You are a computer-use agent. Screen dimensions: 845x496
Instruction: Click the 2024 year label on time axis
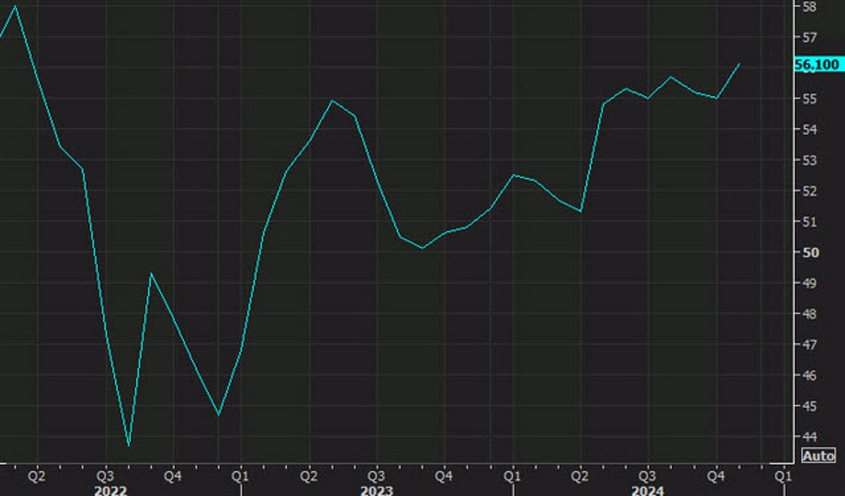coord(649,490)
